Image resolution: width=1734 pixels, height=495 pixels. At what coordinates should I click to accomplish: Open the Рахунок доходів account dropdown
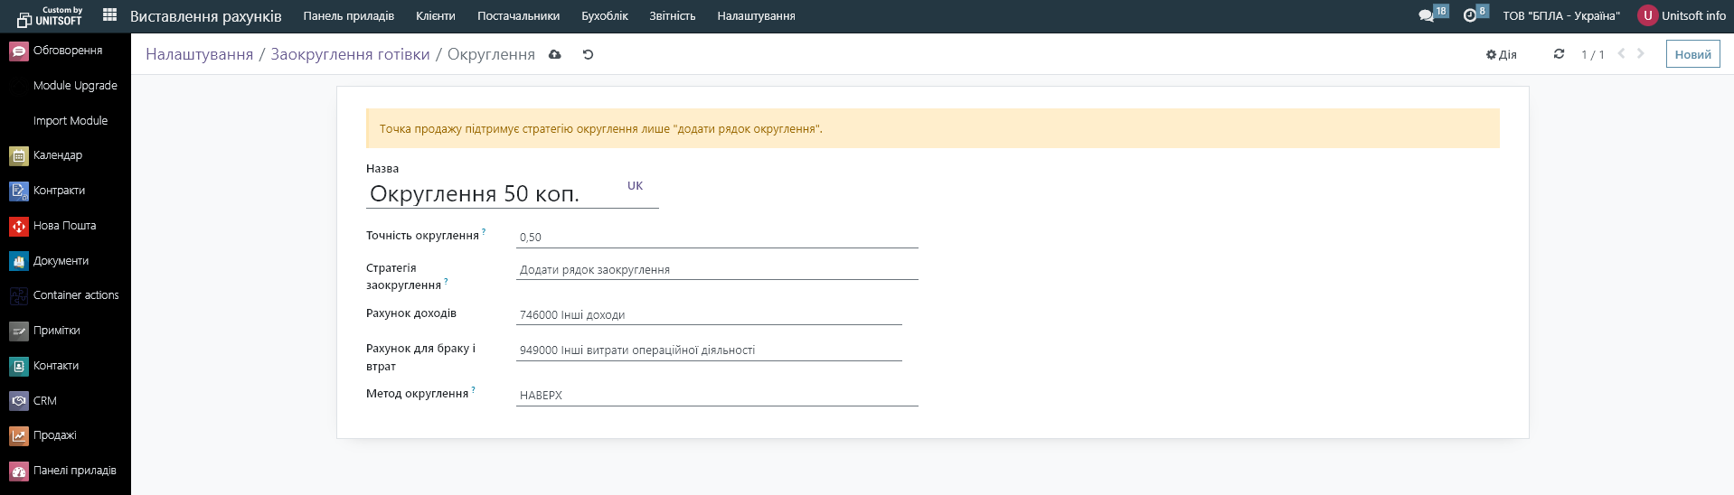[708, 315]
